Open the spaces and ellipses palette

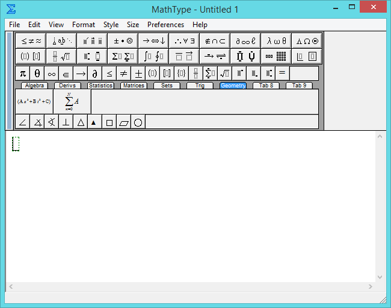coord(61,41)
